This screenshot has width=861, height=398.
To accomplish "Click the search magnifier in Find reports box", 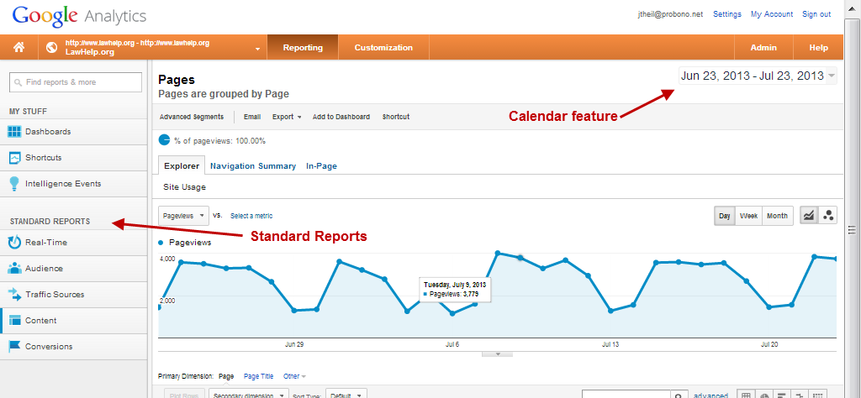I will tap(18, 82).
